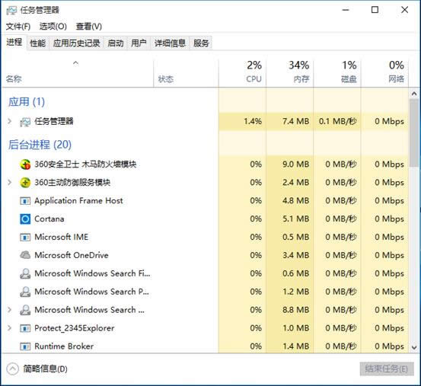Sort by the 内存 column header
This screenshot has height=386, width=421.
pyautogui.click(x=290, y=74)
